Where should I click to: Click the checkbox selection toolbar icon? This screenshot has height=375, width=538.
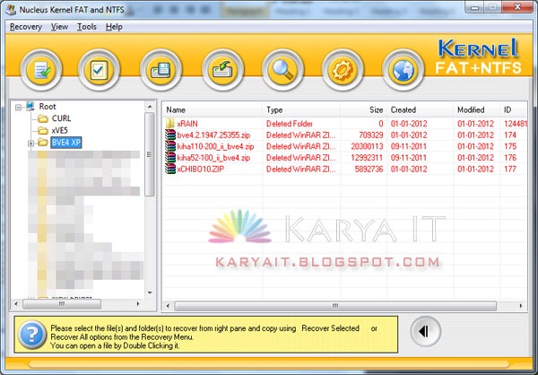click(99, 70)
